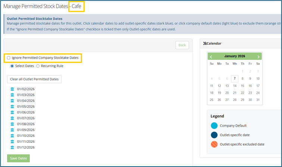Select January 29 in the calendar
The width and height of the screenshot is (282, 167).
tap(242, 100)
